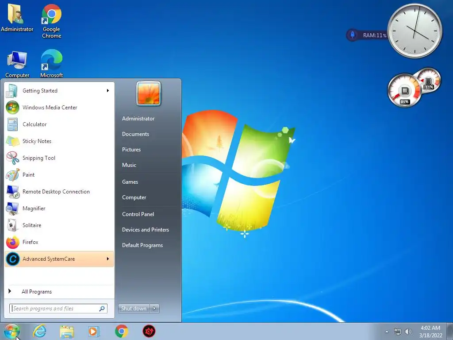Image resolution: width=453 pixels, height=340 pixels.
Task: Click the analog clock gadget
Action: (x=415, y=31)
